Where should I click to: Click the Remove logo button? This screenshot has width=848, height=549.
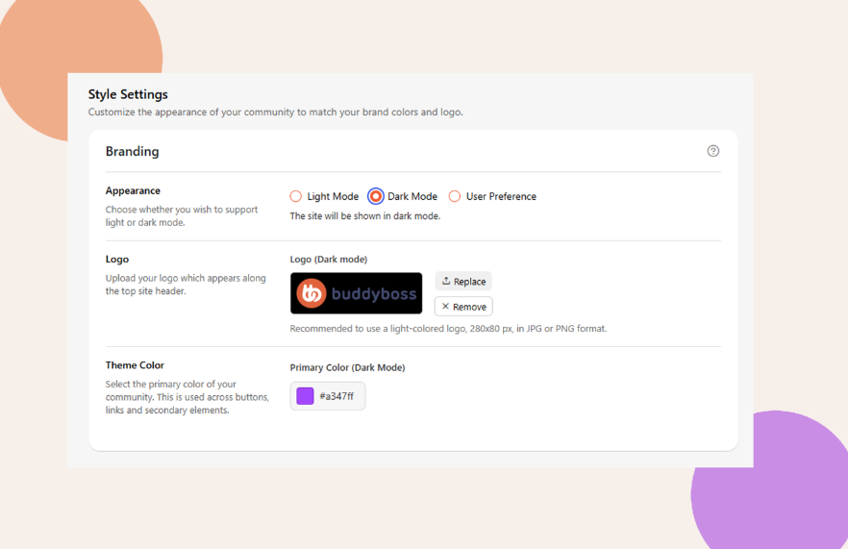(x=463, y=307)
